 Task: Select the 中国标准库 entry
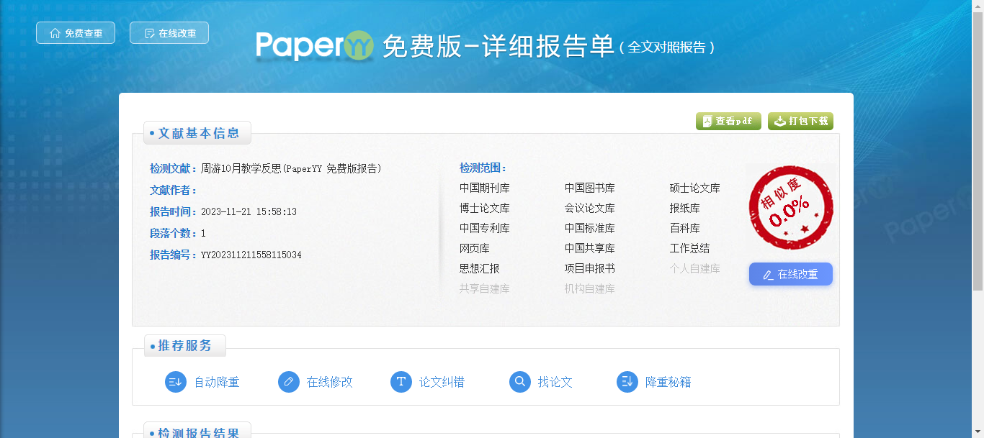(x=590, y=229)
